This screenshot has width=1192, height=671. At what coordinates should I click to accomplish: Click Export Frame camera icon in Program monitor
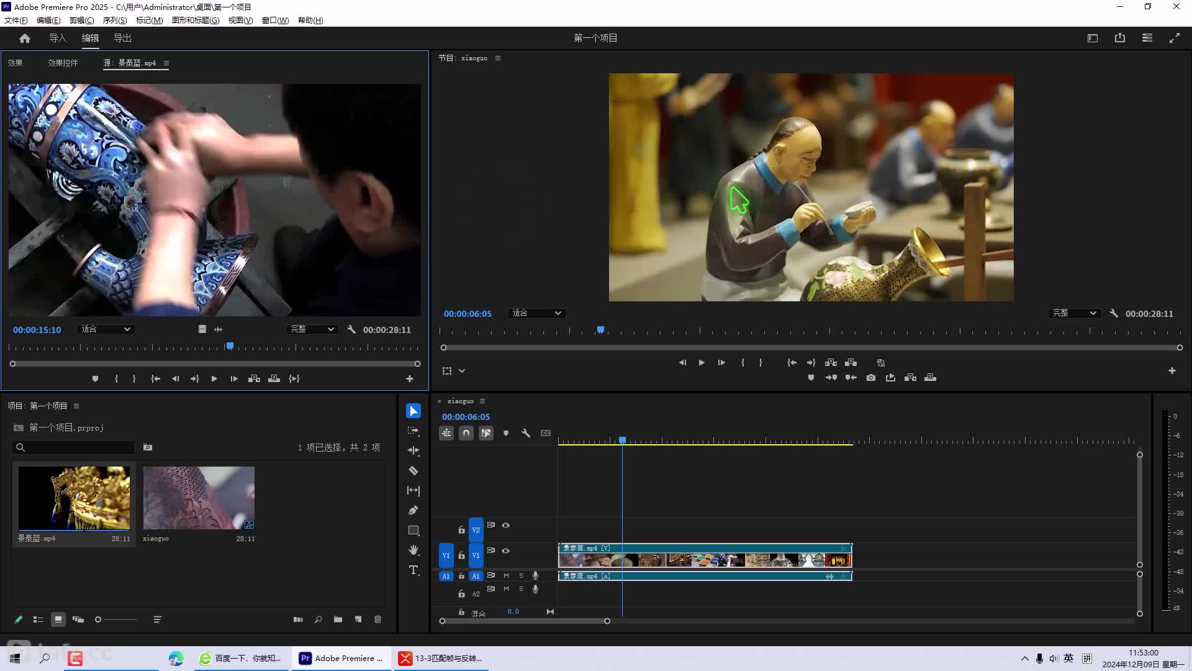point(871,378)
